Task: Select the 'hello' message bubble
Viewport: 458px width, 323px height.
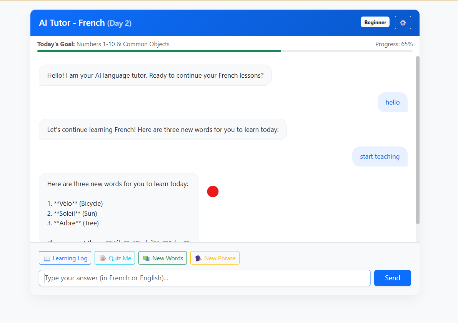Action: (x=392, y=102)
